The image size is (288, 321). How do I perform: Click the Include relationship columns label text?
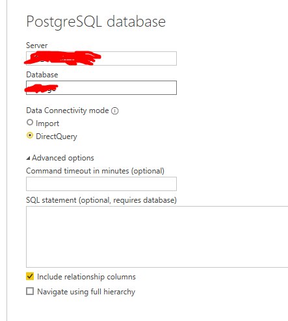coord(86,277)
